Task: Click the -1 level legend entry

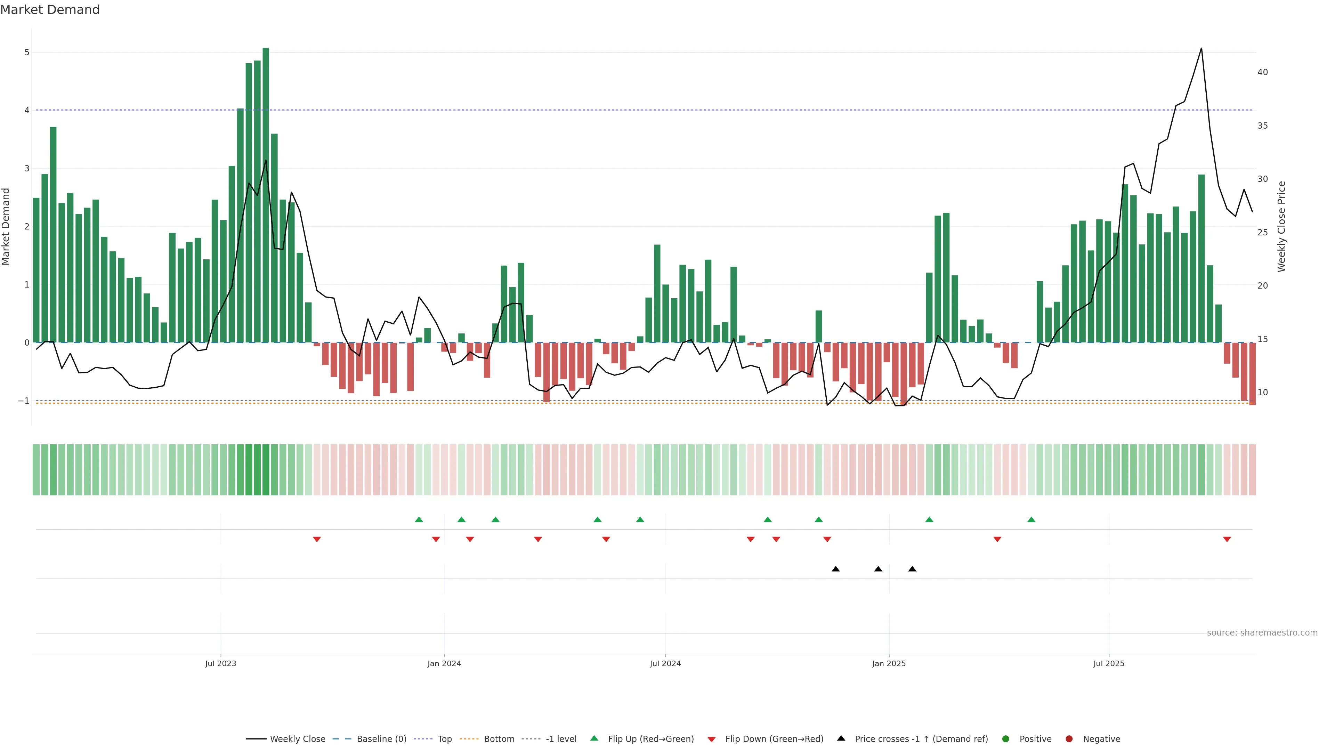Action: (561, 738)
